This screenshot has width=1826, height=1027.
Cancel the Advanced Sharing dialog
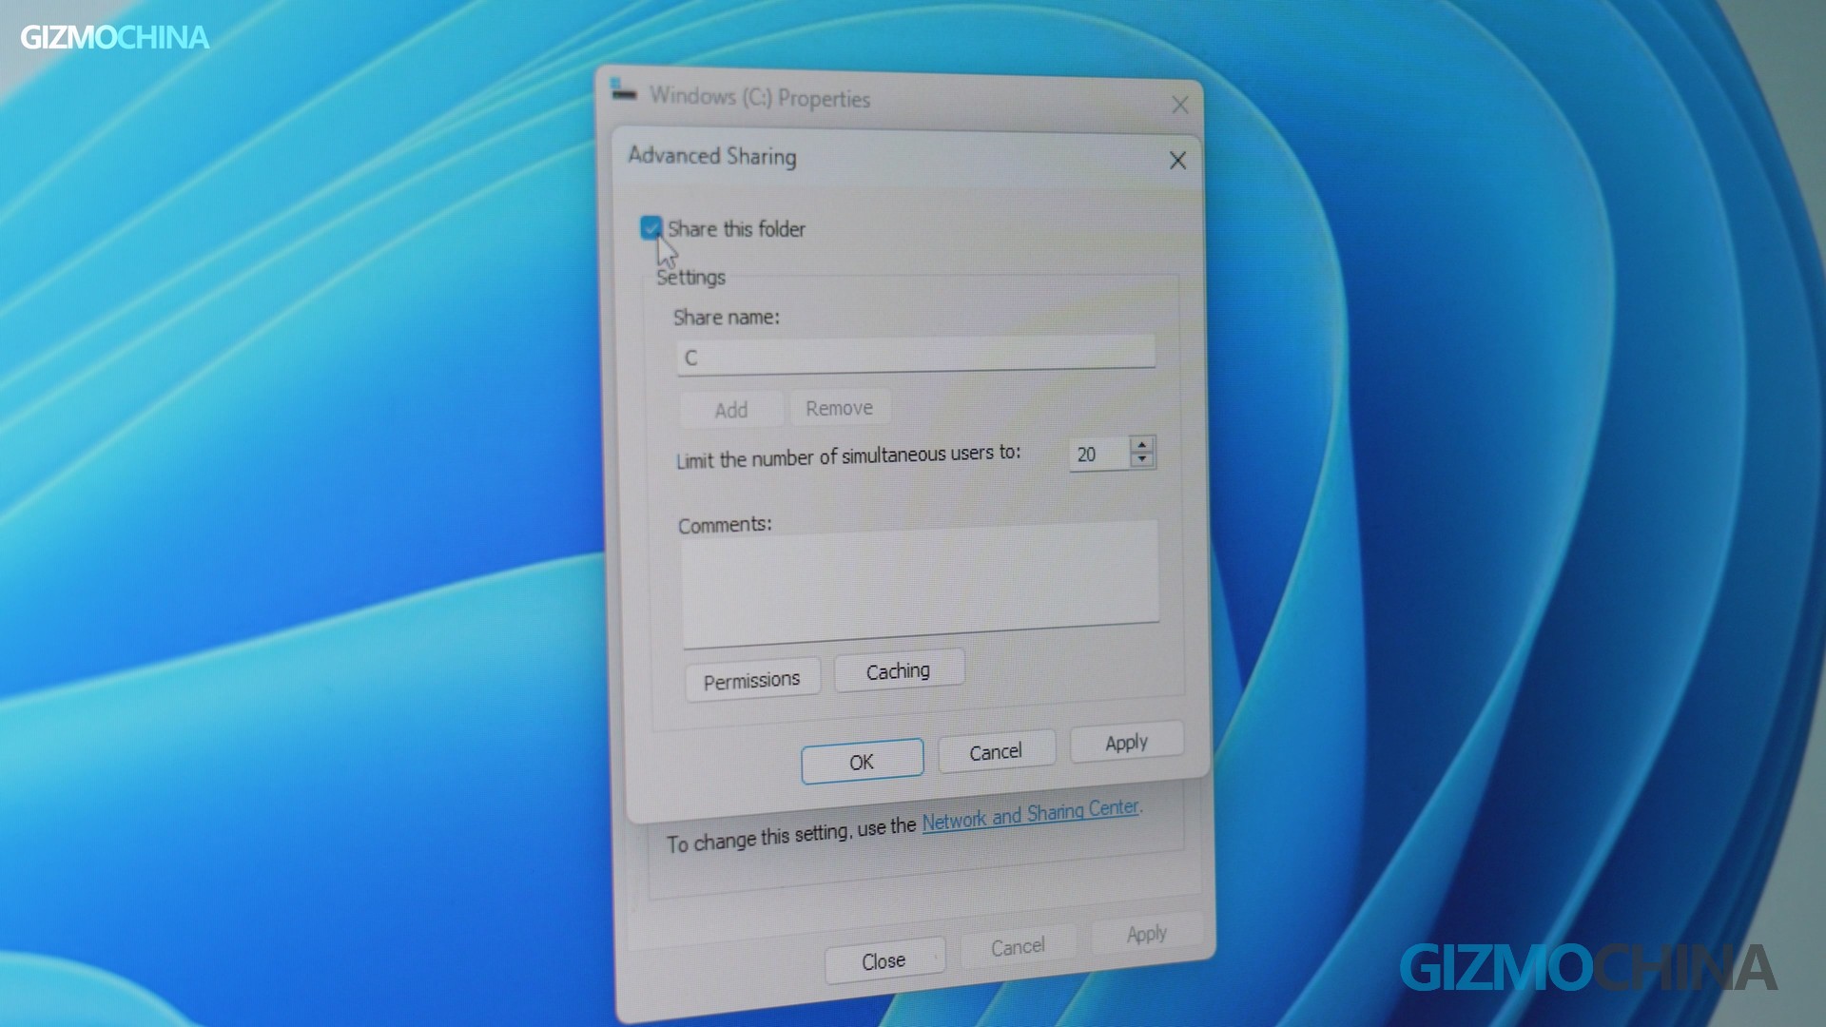(x=995, y=752)
